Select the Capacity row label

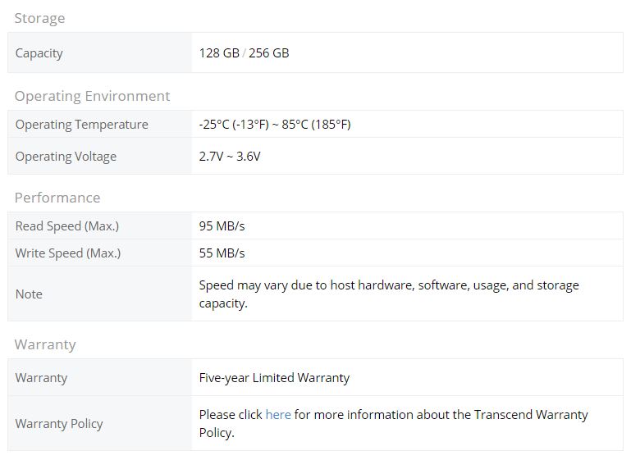point(39,53)
